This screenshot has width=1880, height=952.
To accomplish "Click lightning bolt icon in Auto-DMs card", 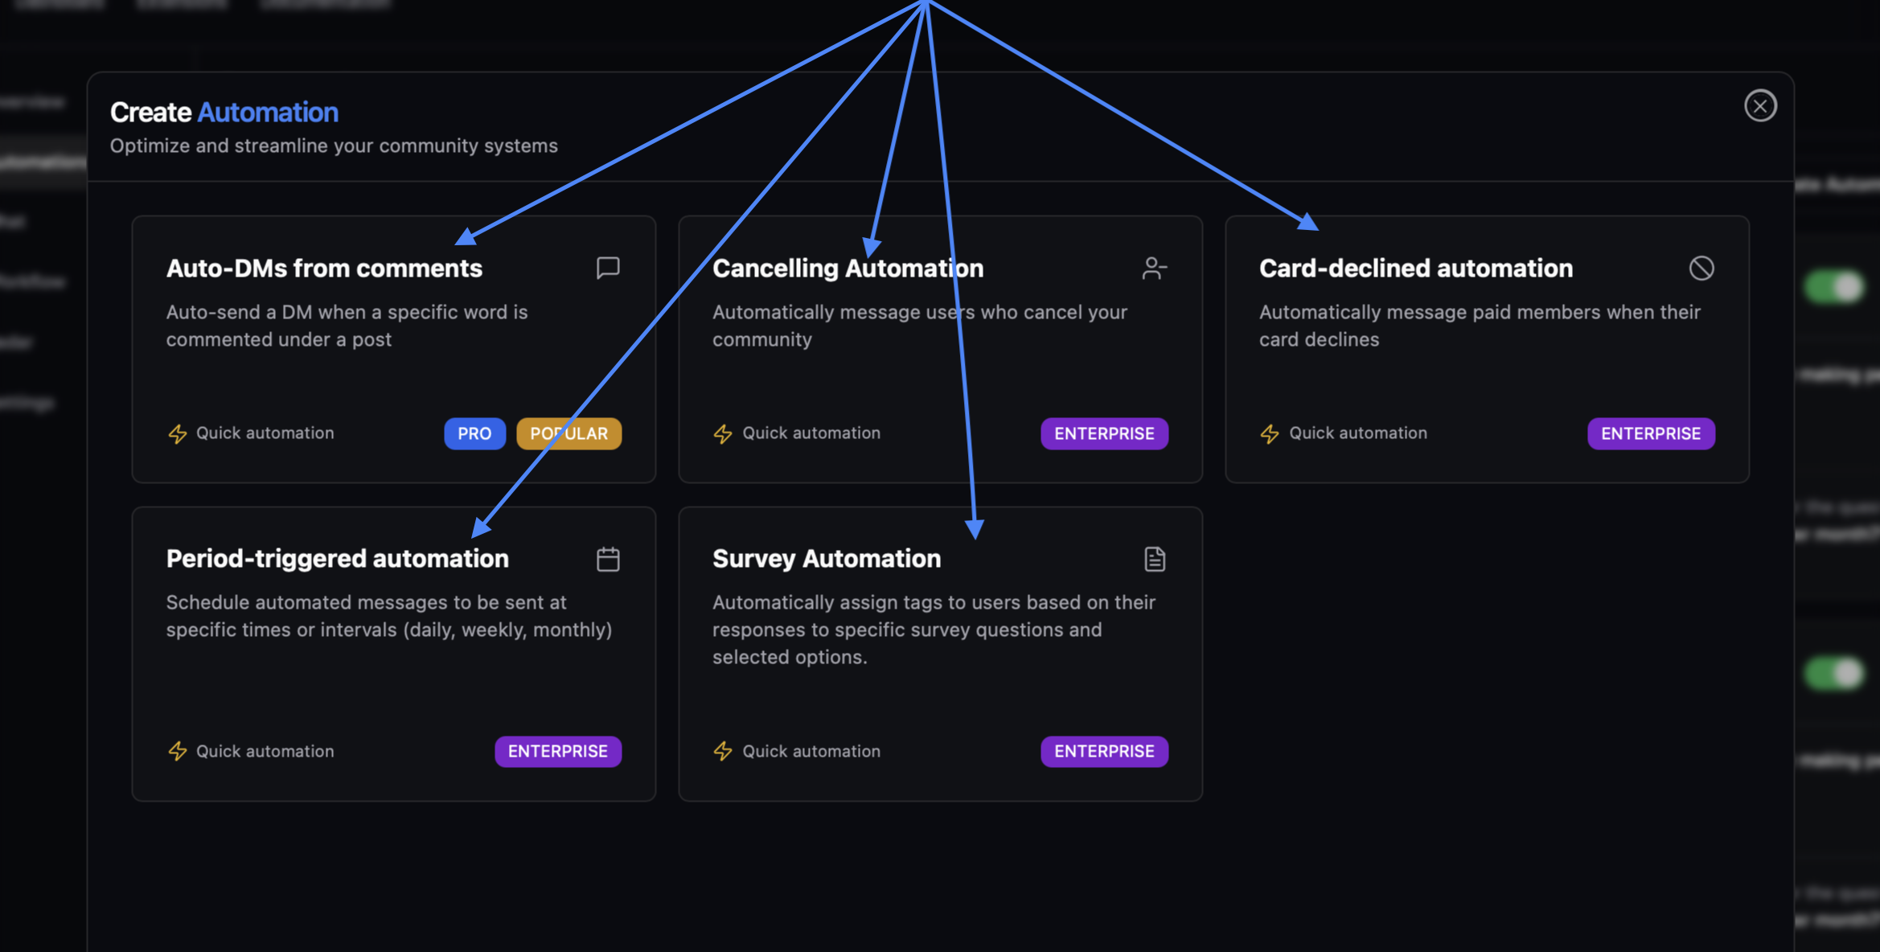I will [x=178, y=433].
